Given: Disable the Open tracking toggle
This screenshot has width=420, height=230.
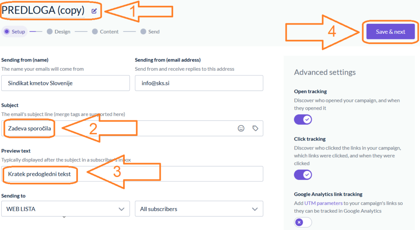Looking at the screenshot, I should (303, 120).
